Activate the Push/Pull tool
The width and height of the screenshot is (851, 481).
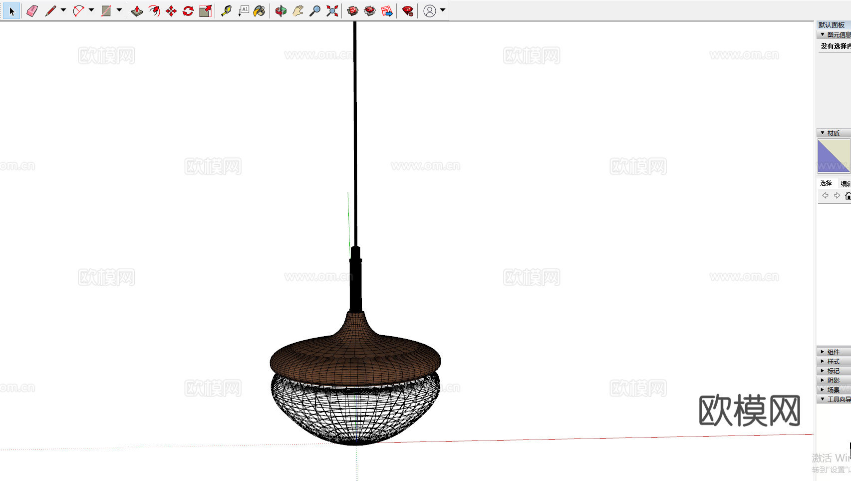click(137, 11)
